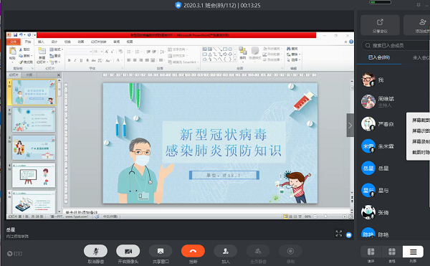Viewport: 430px width, 266px height.
Task: Select the not joined members tab
Action: click(421, 57)
